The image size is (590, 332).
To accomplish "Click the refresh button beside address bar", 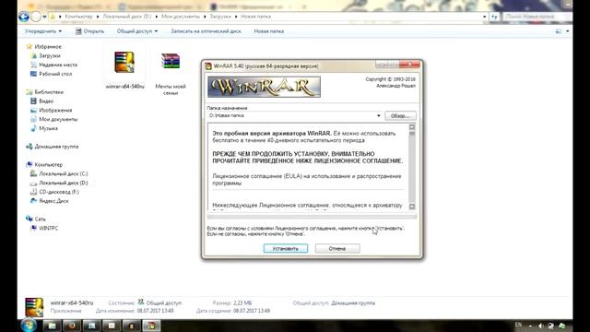I will 494,17.
